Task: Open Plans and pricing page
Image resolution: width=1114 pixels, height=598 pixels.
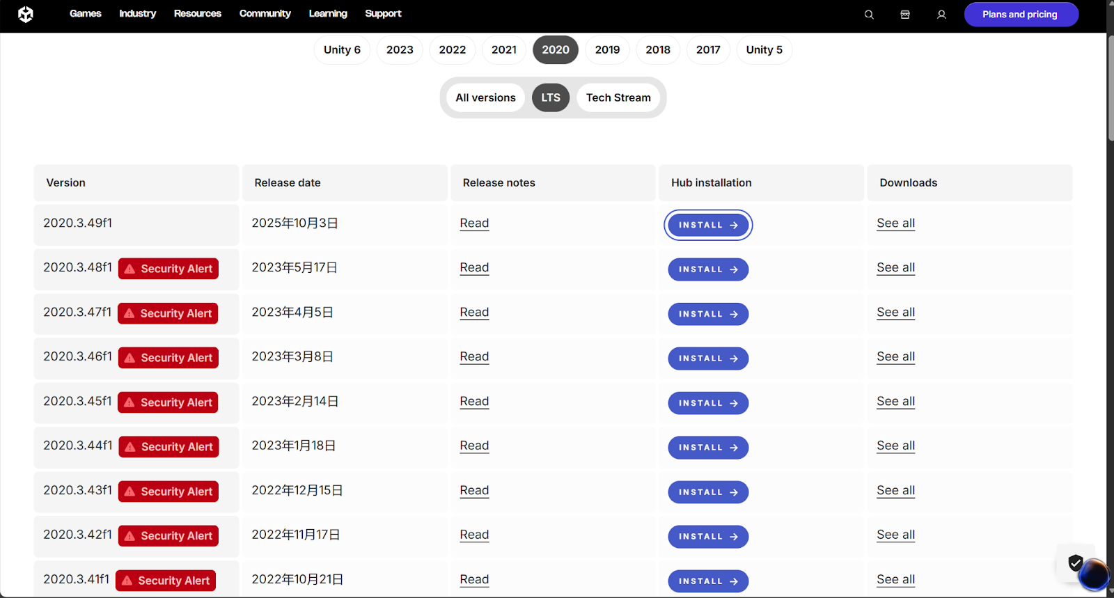Action: click(x=1021, y=15)
